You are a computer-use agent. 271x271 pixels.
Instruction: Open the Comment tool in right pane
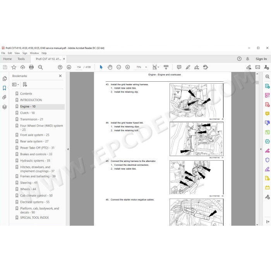[267, 113]
